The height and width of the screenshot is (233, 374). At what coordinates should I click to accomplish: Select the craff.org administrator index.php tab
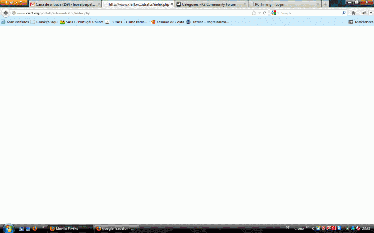[x=138, y=4]
